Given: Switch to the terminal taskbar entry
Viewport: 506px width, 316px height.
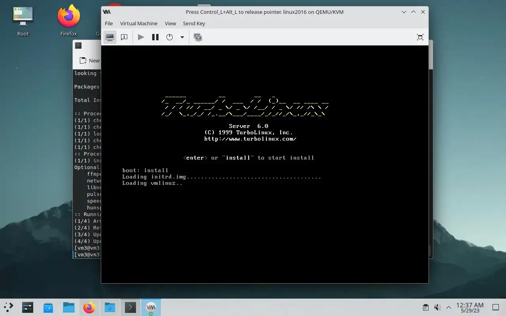Looking at the screenshot, I should [130, 307].
